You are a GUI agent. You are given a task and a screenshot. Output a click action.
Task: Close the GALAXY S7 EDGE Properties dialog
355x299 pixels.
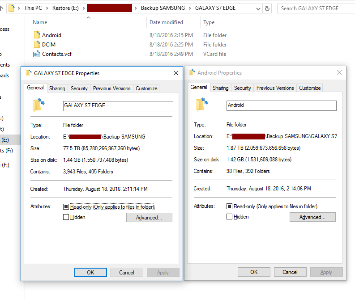175,73
